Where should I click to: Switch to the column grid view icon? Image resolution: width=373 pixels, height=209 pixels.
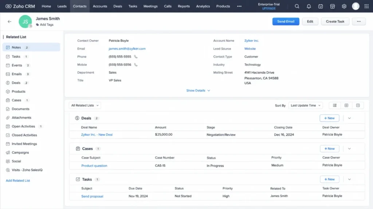[346, 106]
